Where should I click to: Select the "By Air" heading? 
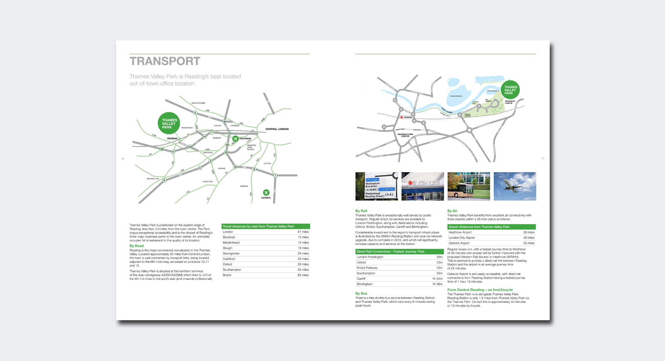[452, 211]
